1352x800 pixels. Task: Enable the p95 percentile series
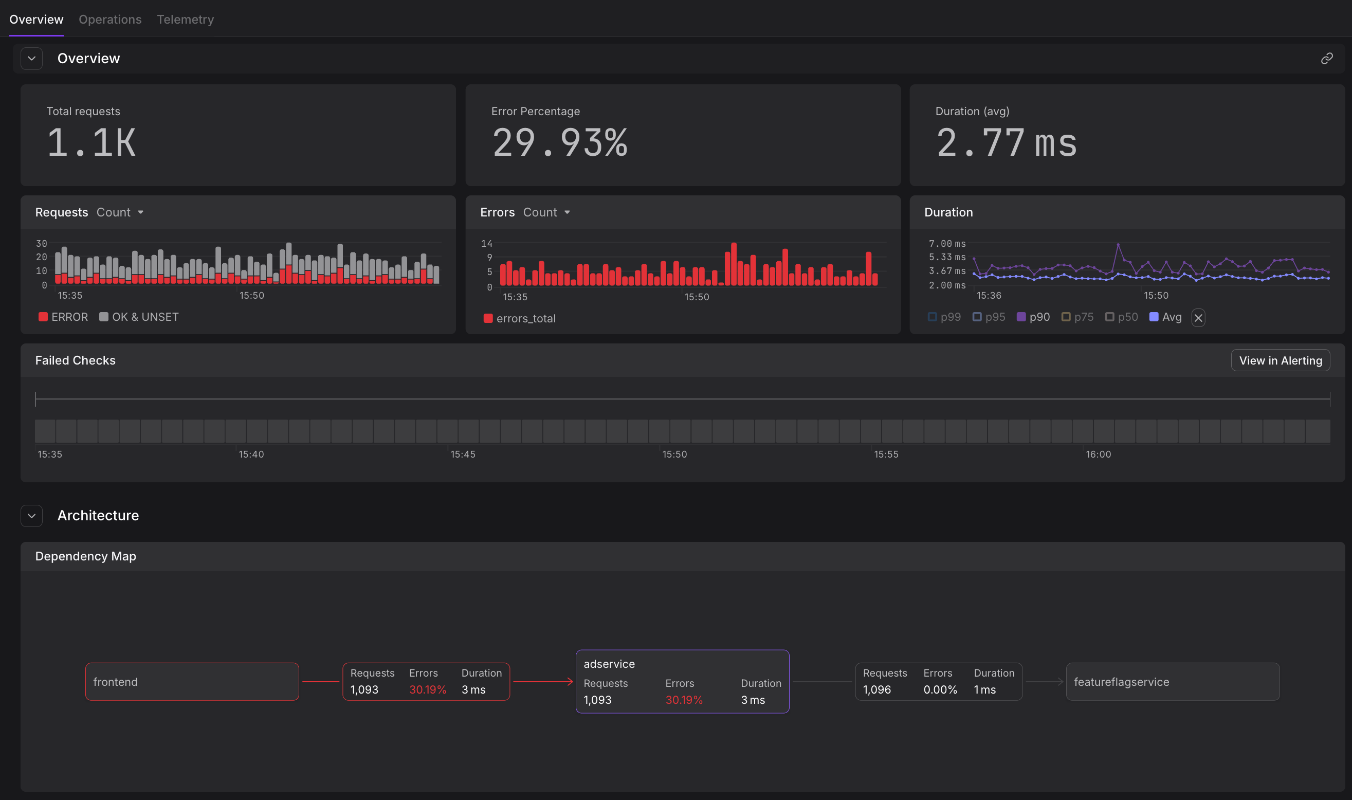coord(990,317)
